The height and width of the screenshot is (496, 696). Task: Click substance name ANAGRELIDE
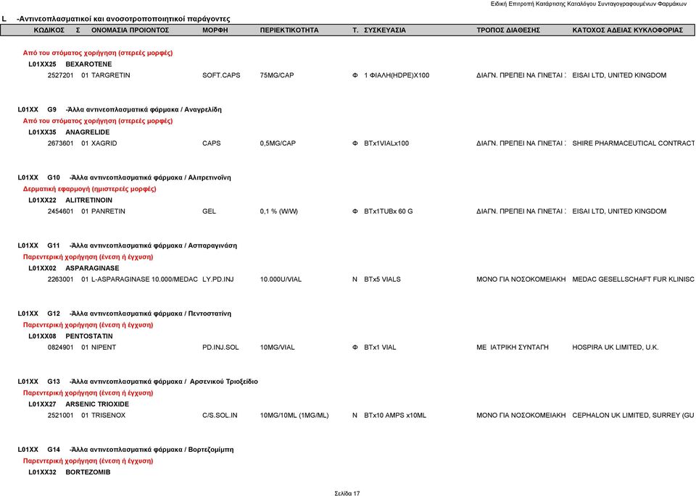[x=88, y=132]
